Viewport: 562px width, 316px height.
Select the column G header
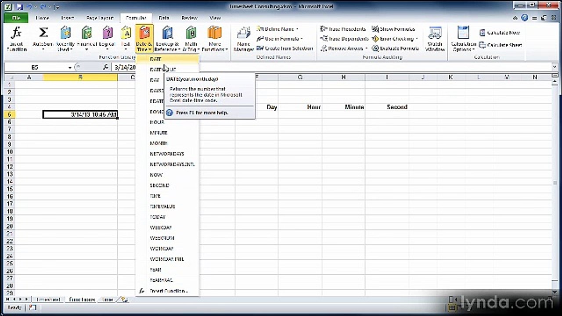300,77
